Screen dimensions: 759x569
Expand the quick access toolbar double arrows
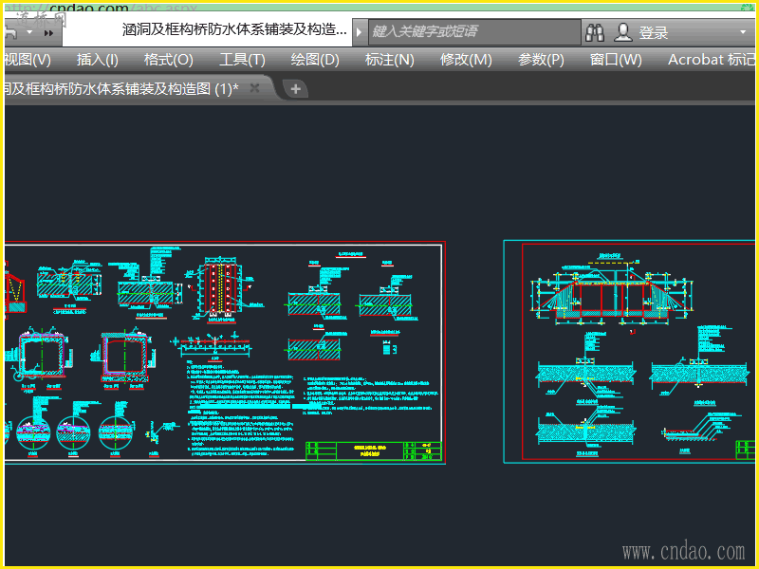49,33
